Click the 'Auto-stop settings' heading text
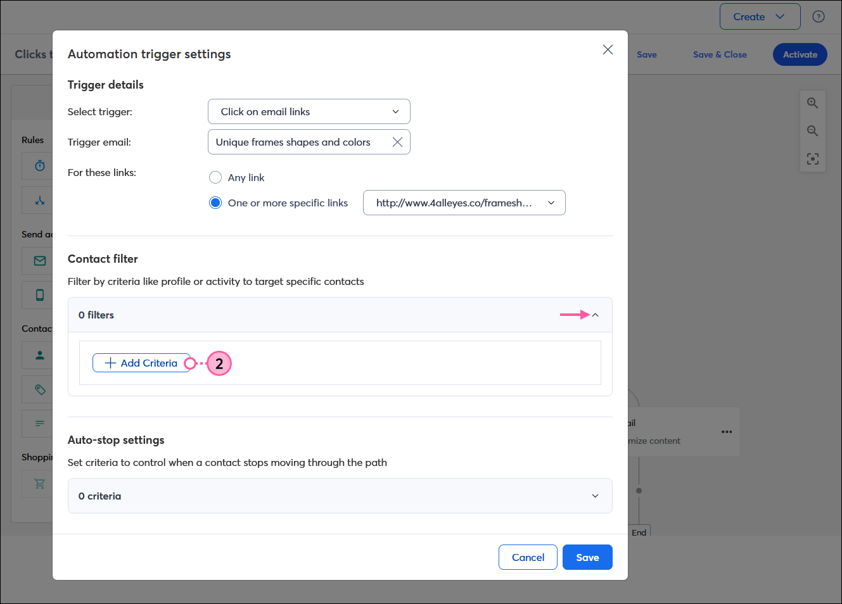 (116, 440)
